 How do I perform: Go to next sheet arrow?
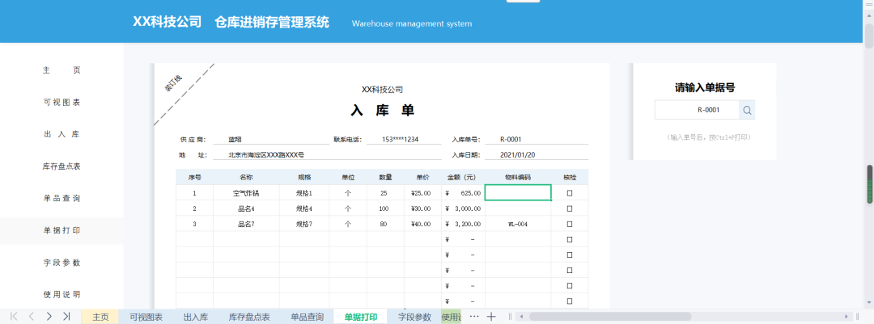pyautogui.click(x=49, y=317)
